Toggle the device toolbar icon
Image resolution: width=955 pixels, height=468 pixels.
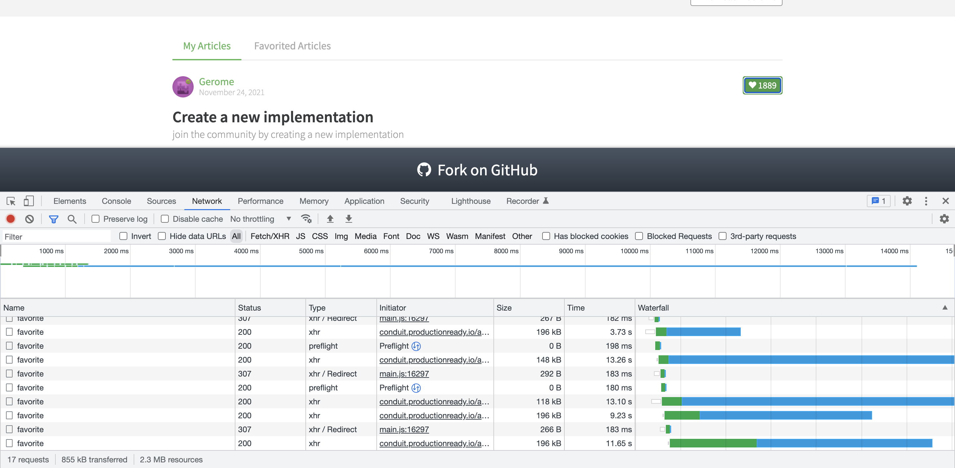click(x=29, y=201)
